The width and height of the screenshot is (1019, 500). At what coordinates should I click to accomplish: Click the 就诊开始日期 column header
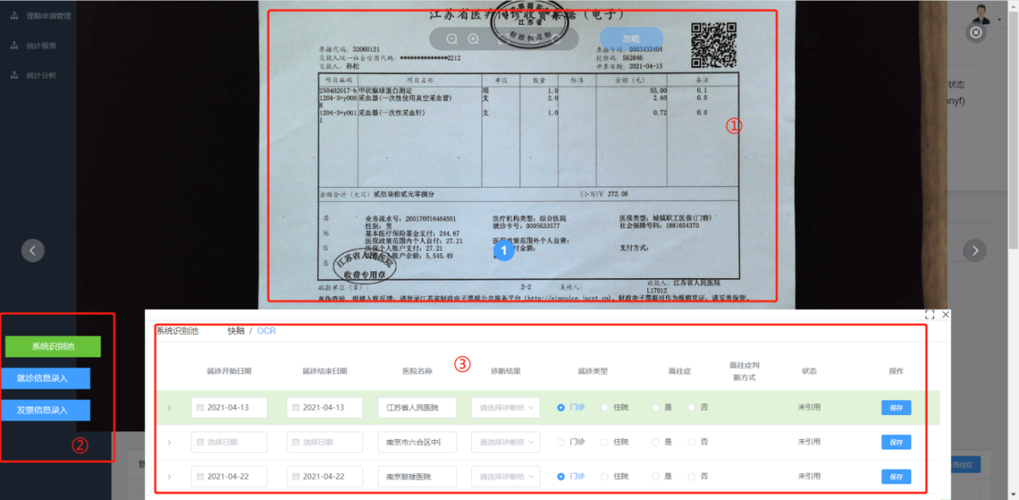(229, 371)
